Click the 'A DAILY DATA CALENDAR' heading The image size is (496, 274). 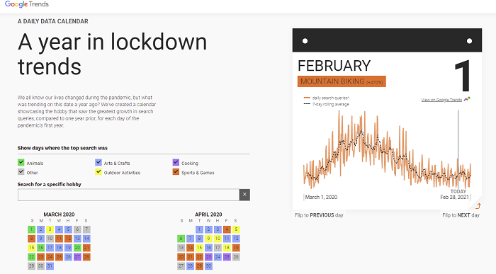point(53,21)
